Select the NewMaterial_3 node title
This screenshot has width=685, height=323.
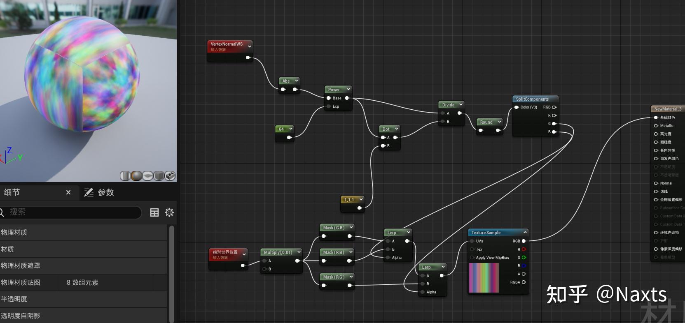(x=668, y=109)
